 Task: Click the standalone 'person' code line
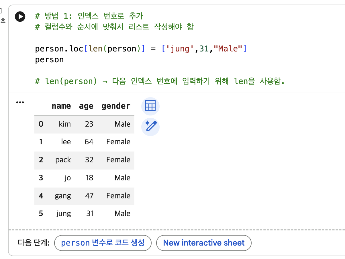(x=49, y=60)
